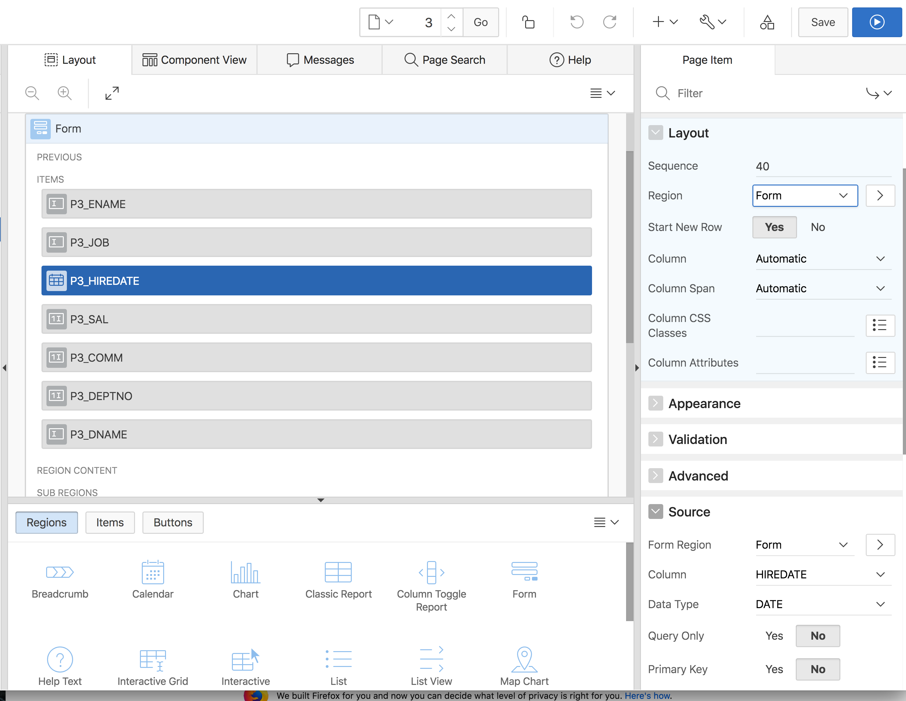Screen dimensions: 906x701
Task: Expand layout pane to full screen
Action: point(112,93)
